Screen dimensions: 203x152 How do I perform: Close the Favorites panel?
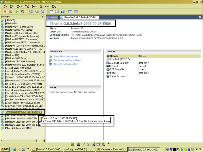click(x=42, y=17)
